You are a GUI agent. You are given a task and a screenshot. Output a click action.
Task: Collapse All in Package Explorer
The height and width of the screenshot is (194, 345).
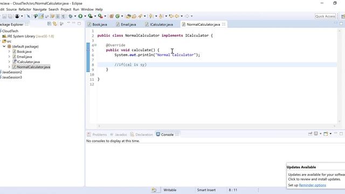pyautogui.click(x=49, y=24)
